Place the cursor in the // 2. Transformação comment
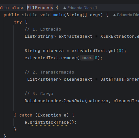This screenshot has height=138, width=139. 49,72
